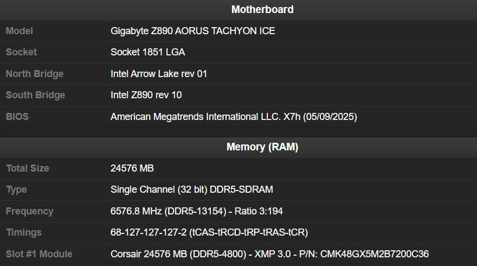The height and width of the screenshot is (266, 477).
Task: Select the Intel Z890 rev 10 value
Action: pos(146,95)
